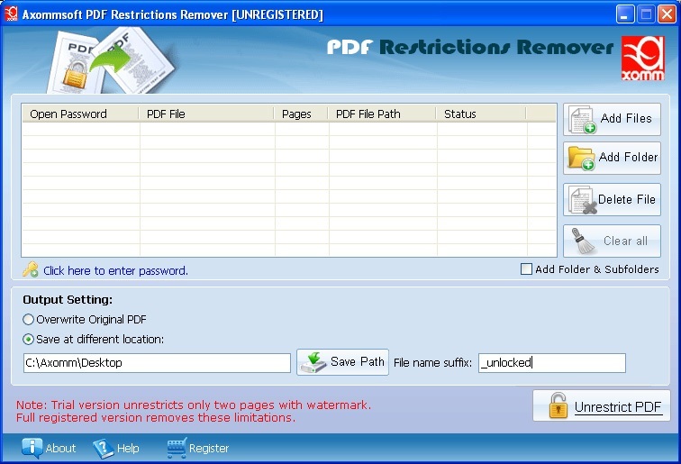
Task: Open the About dialog
Action: point(49,448)
